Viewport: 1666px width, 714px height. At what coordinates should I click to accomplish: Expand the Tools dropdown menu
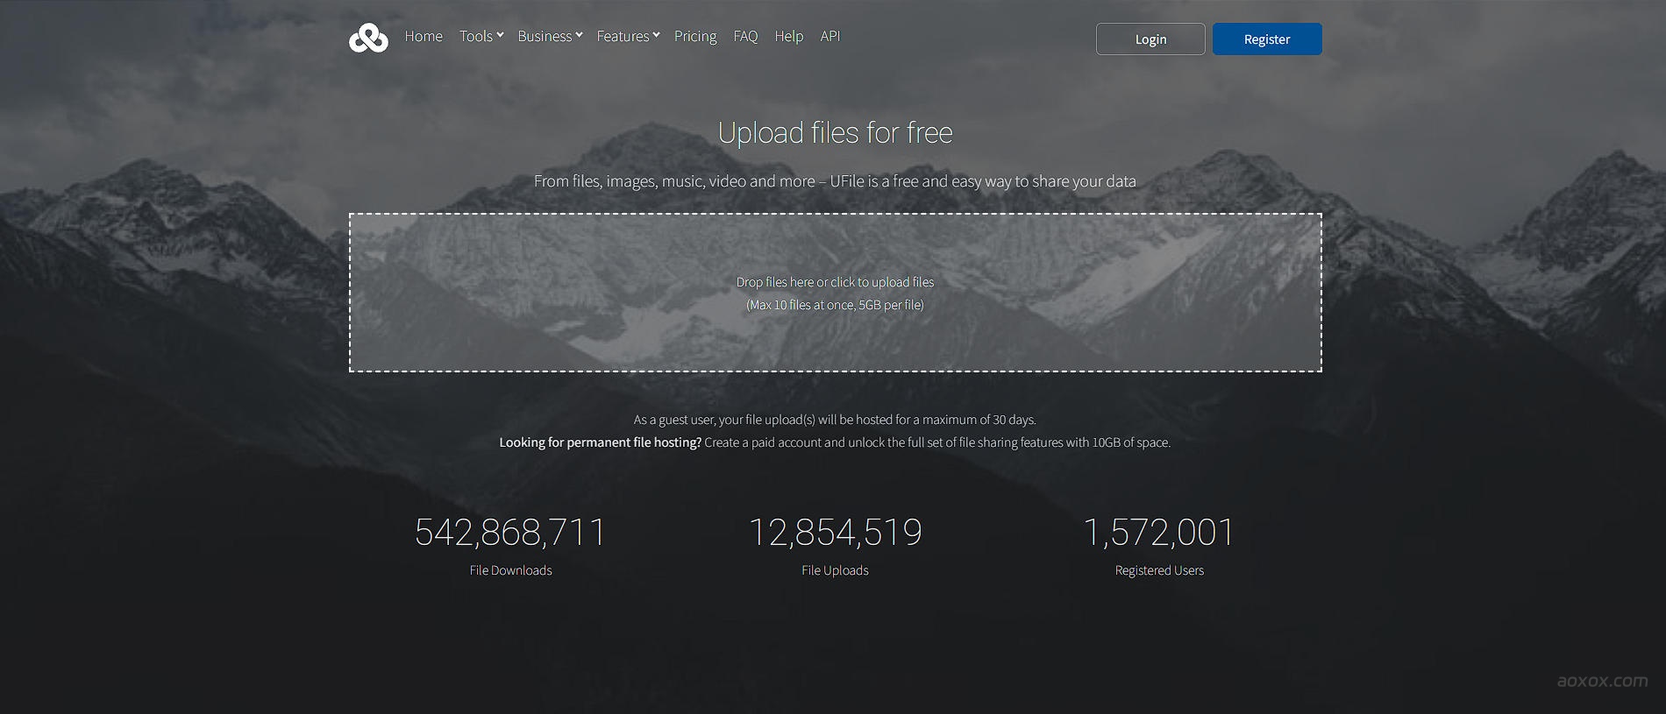click(x=481, y=36)
